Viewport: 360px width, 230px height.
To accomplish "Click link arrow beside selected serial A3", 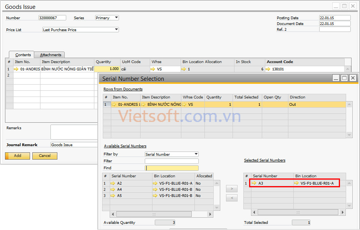I will tap(254, 183).
